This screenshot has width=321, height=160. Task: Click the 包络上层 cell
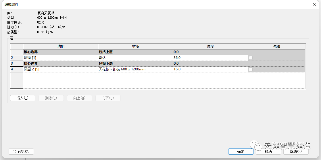(136, 52)
